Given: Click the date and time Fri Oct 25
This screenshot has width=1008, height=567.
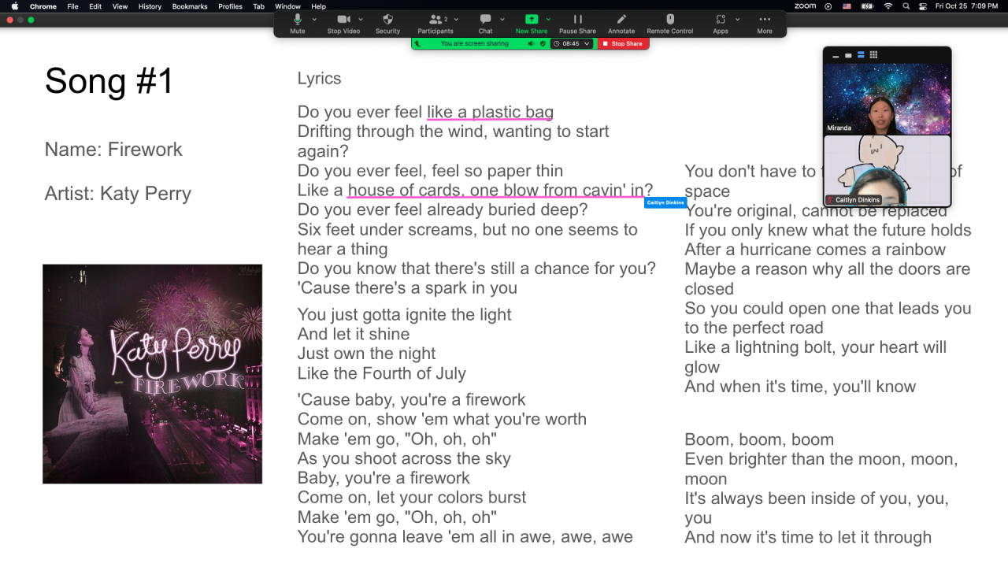Looking at the screenshot, I should pyautogui.click(x=965, y=6).
